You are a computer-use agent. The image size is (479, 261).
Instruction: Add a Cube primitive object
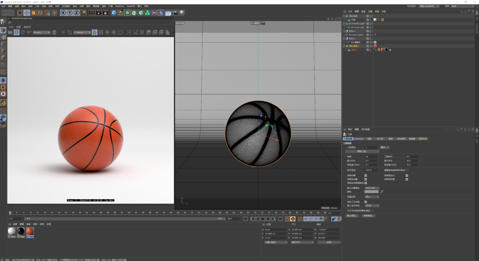pyautogui.click(x=114, y=13)
